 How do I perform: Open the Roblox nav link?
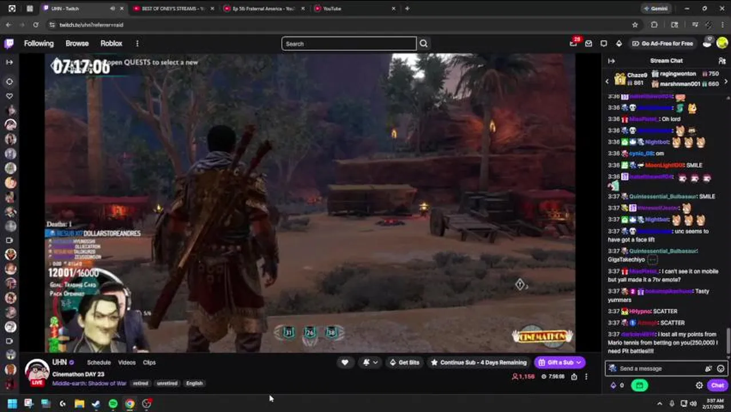click(112, 43)
